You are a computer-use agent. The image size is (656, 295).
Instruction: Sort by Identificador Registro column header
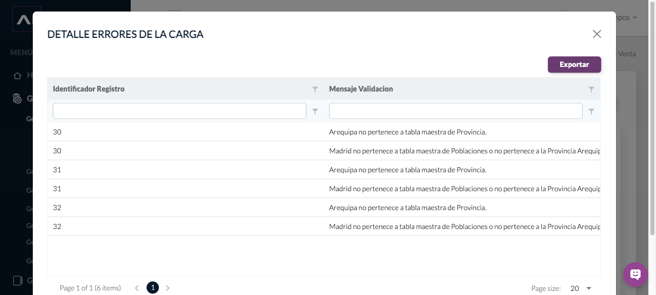[x=89, y=89]
